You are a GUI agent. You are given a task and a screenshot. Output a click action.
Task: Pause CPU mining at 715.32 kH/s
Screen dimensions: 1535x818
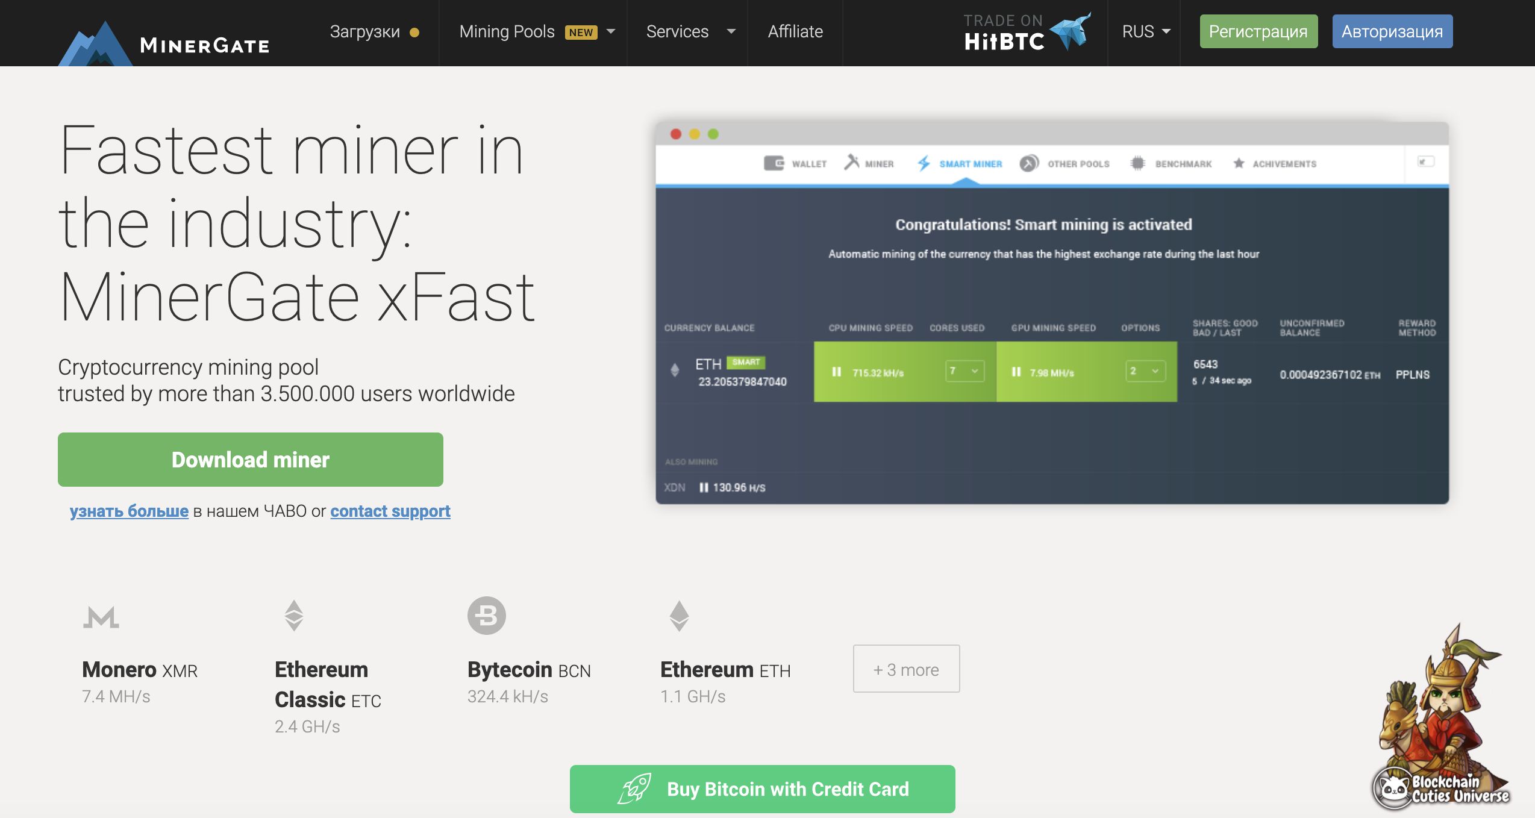[836, 372]
